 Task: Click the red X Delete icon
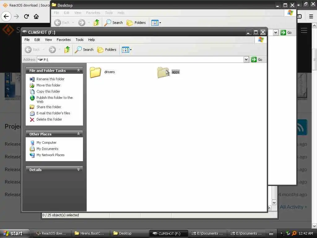pos(32,120)
